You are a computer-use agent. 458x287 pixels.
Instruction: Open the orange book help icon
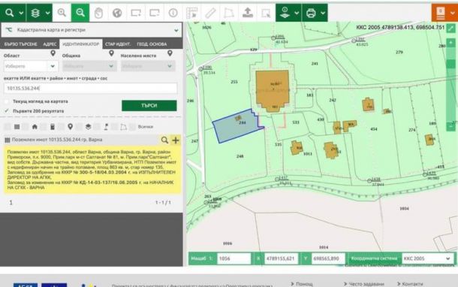(x=441, y=13)
